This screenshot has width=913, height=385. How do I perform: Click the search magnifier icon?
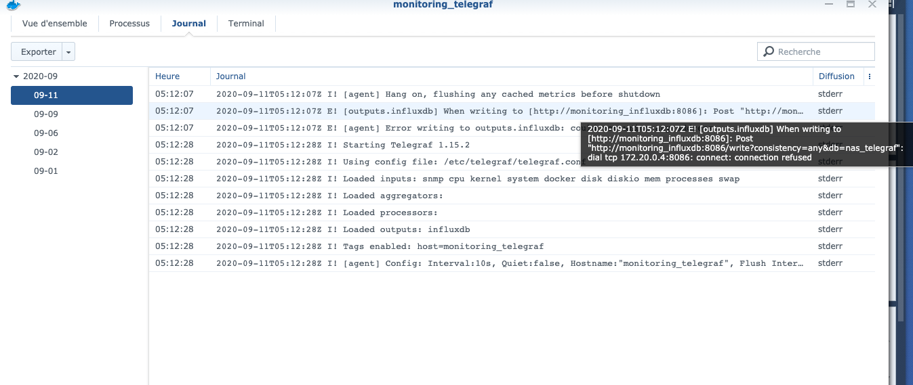coord(769,51)
